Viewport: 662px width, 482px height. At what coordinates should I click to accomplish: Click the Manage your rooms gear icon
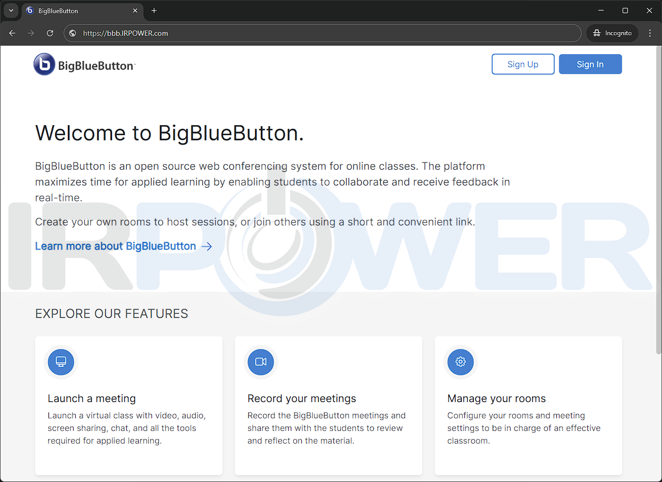click(x=460, y=362)
